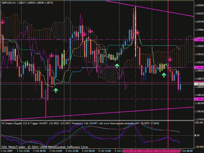Click the 0.00 indicator scale value

tap(197, 135)
